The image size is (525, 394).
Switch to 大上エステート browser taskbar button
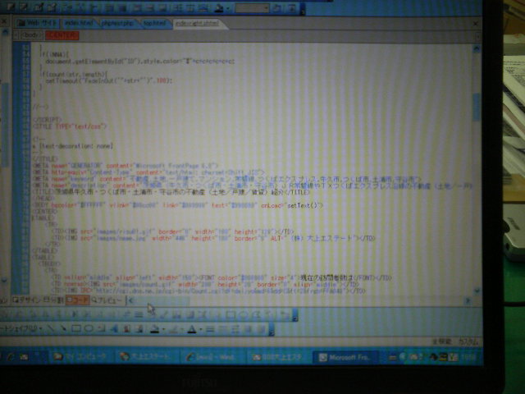[x=146, y=357]
